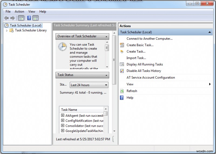
Task: Click the task list scrollbar thumb
Action: coord(106,113)
